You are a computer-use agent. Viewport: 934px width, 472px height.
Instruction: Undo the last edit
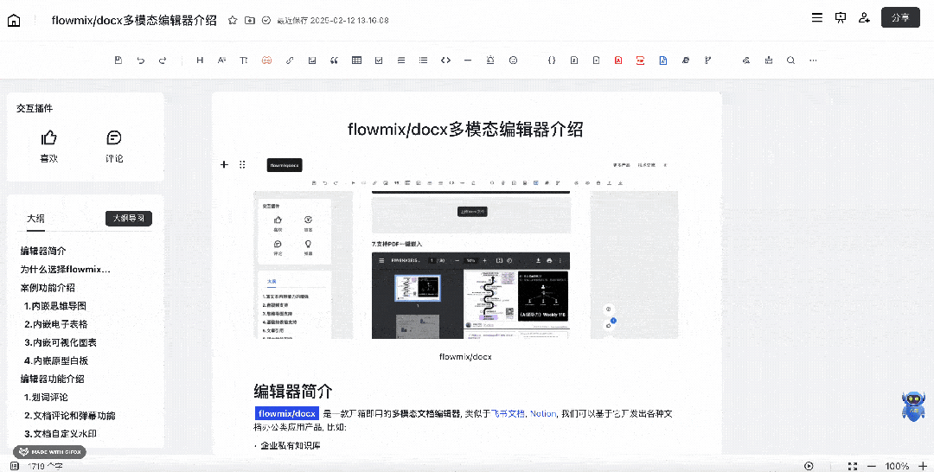tap(141, 61)
